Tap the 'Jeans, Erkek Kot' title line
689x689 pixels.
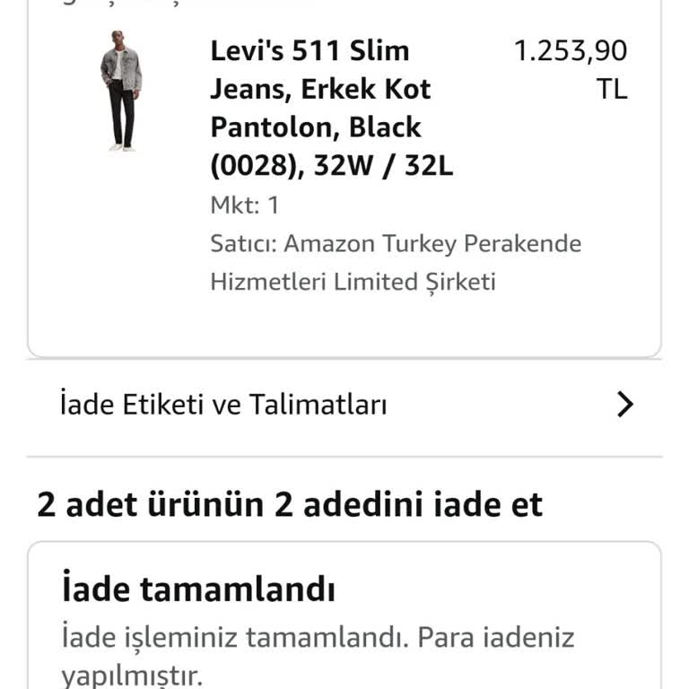(321, 89)
